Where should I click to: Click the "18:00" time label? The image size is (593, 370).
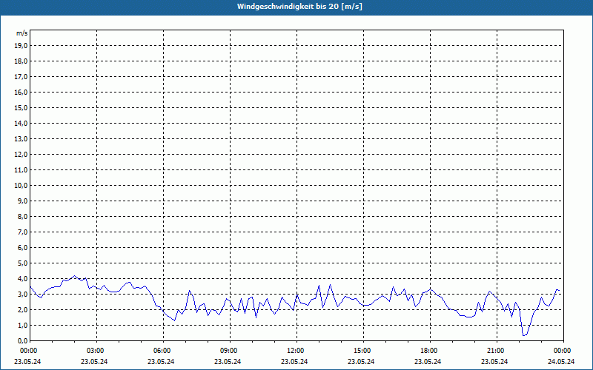click(428, 351)
